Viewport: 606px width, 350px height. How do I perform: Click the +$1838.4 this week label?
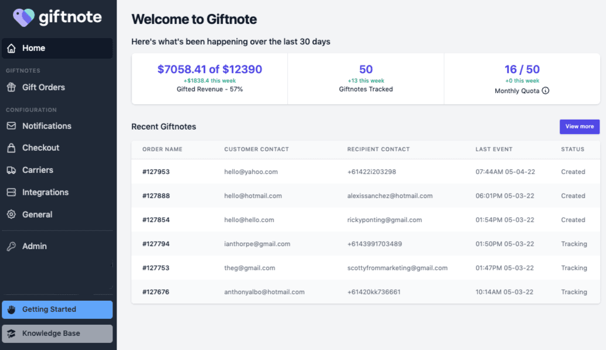click(209, 81)
